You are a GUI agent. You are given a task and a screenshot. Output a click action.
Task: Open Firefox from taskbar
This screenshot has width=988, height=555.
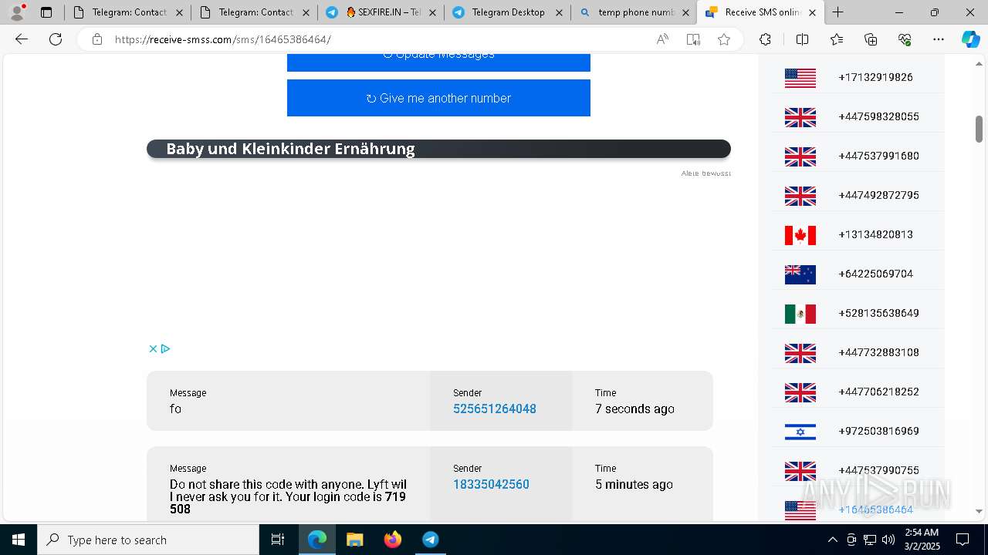coord(393,540)
